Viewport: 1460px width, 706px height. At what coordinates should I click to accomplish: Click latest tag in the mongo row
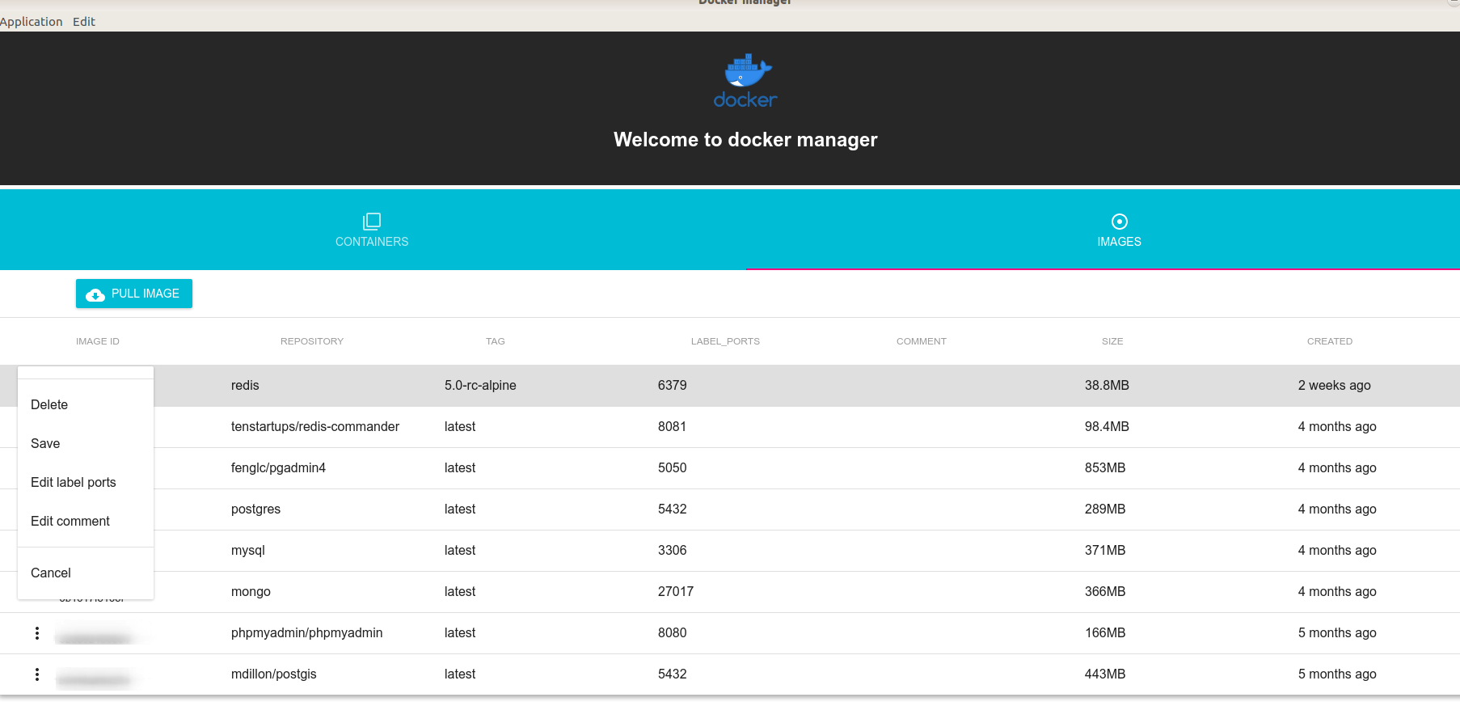click(460, 592)
